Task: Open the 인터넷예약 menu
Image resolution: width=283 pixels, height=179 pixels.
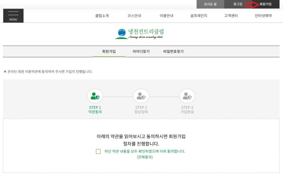Action: click(x=263, y=16)
